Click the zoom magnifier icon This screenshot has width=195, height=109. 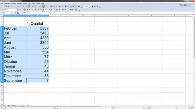pyautogui.click(x=76, y=6)
